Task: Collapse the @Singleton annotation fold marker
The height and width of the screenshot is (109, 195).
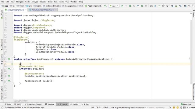Action: point(13,37)
